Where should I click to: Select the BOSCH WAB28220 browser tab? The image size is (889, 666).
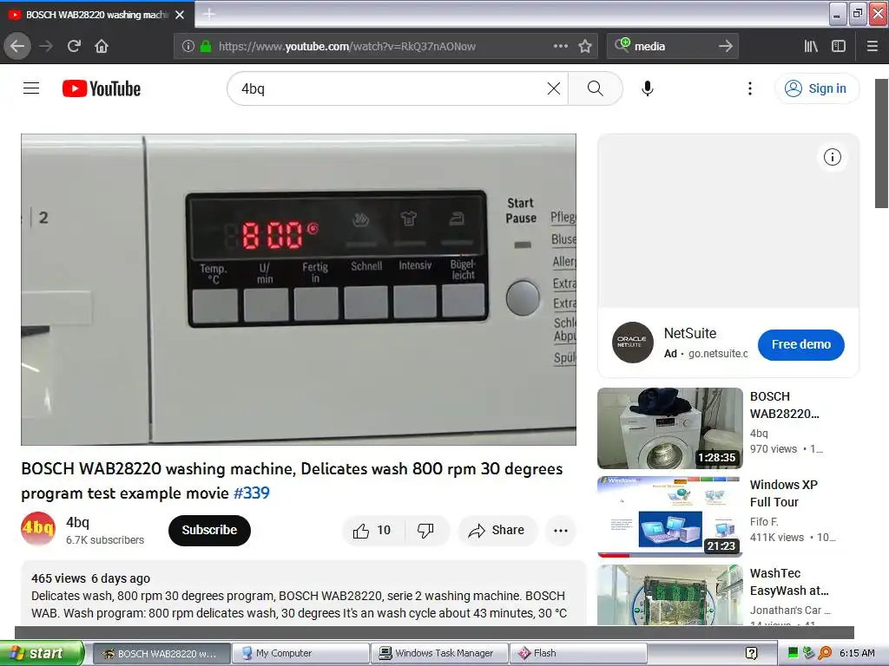click(96, 15)
